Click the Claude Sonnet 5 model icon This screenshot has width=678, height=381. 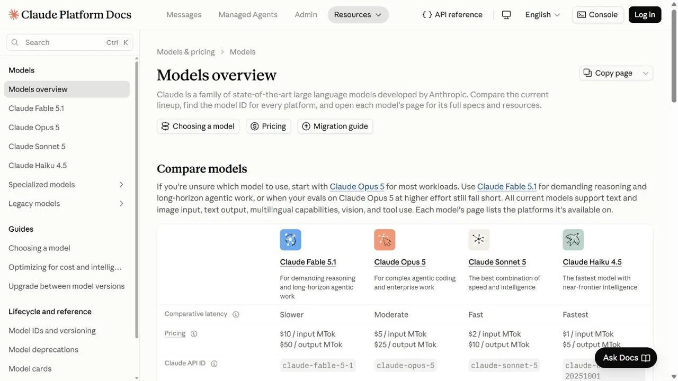[x=479, y=240]
